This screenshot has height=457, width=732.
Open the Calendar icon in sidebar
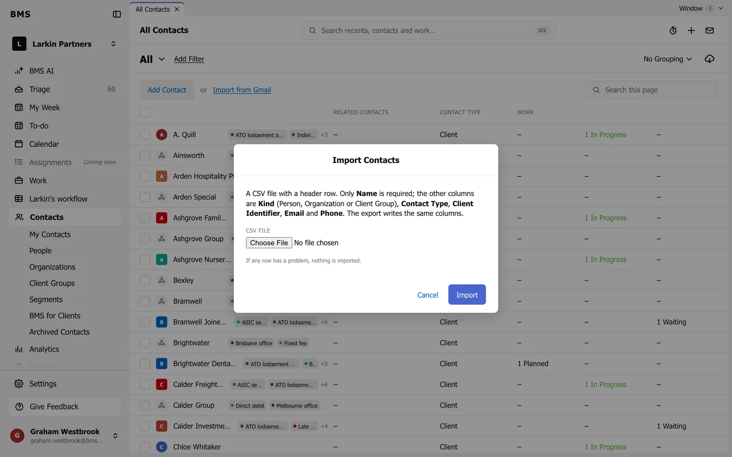[x=19, y=144]
